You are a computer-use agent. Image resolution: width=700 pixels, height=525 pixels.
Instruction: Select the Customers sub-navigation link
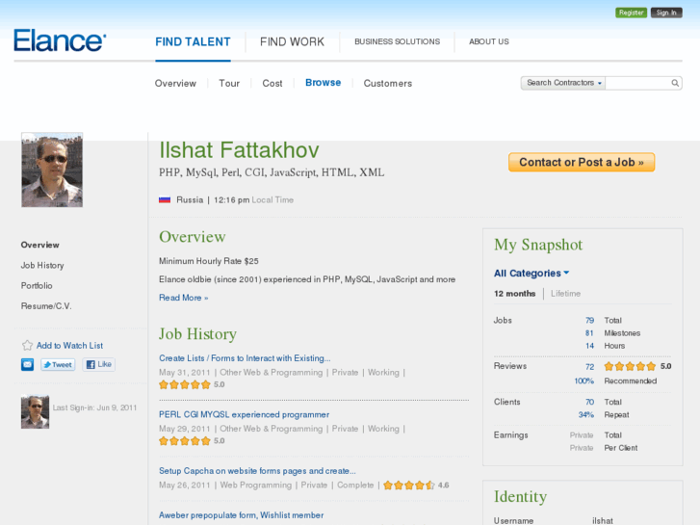tap(387, 84)
